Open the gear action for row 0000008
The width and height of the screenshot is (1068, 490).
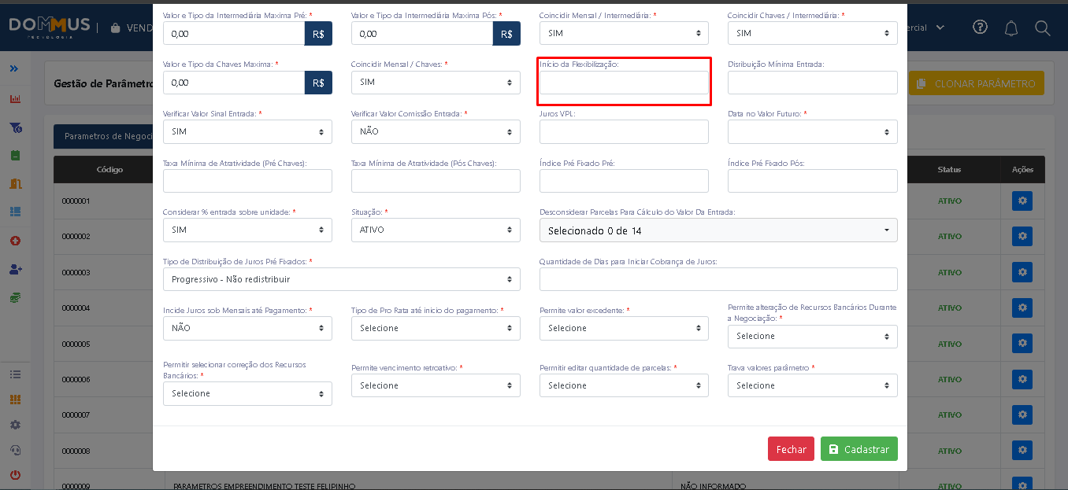tap(1022, 451)
